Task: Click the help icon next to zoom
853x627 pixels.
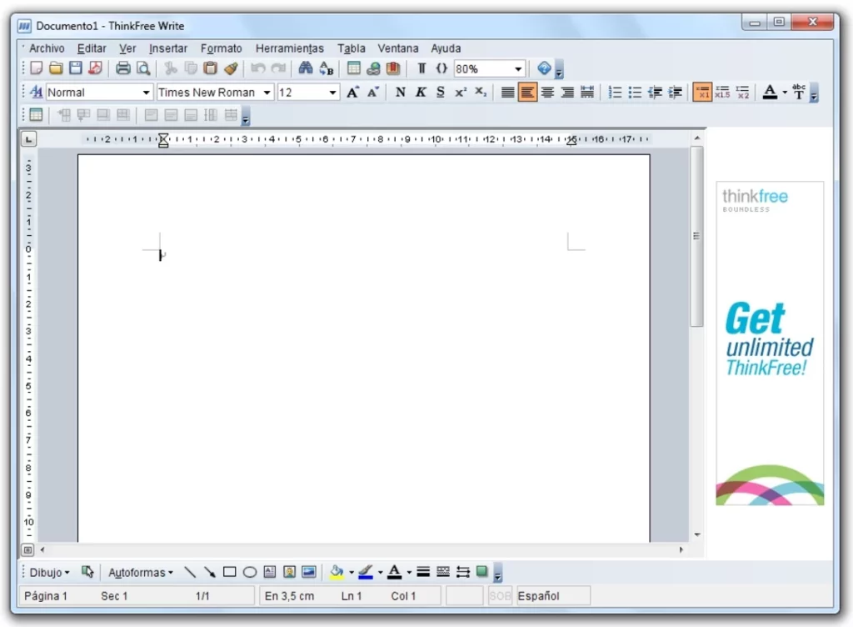Action: (x=544, y=68)
